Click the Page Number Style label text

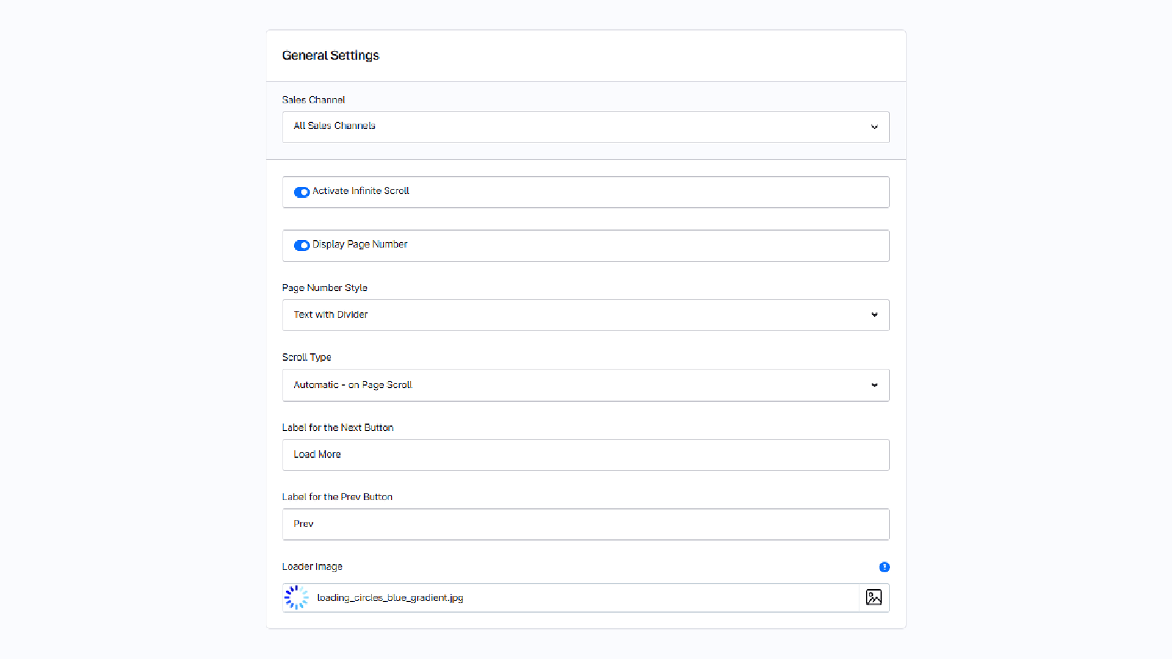tap(325, 288)
